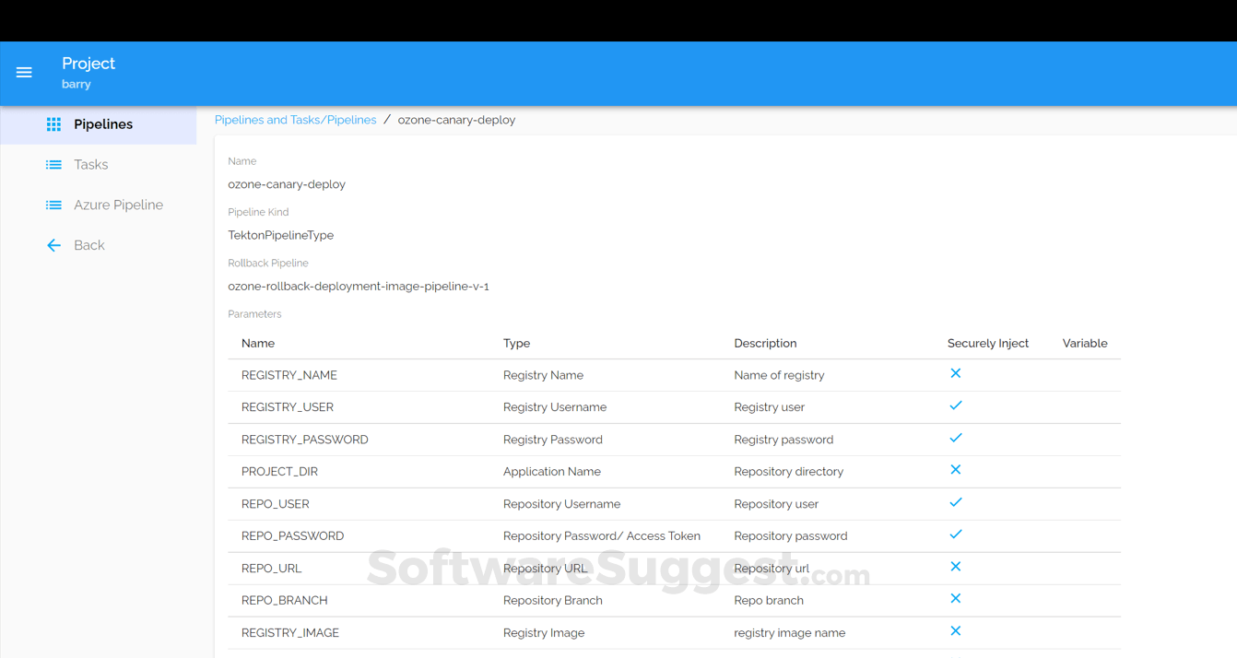This screenshot has height=658, width=1237.
Task: Select Tasks in the sidebar menu
Action: coord(89,164)
